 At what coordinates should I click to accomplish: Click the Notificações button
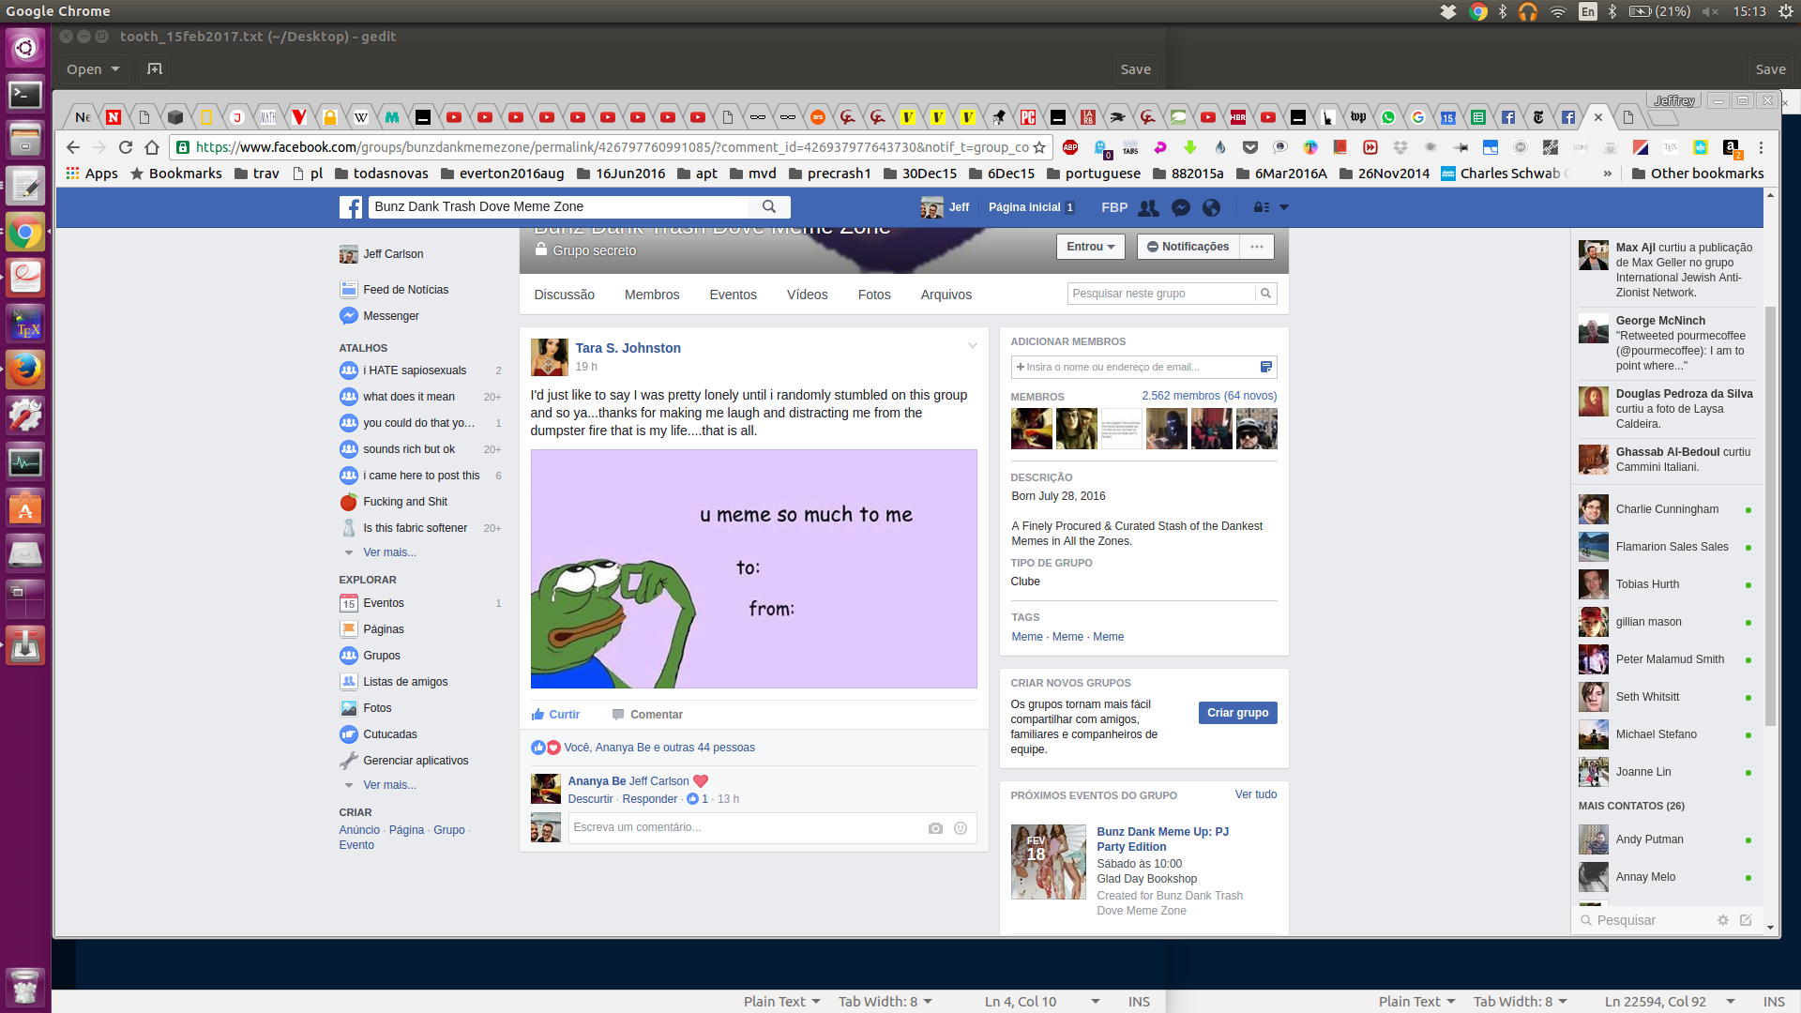(1188, 247)
